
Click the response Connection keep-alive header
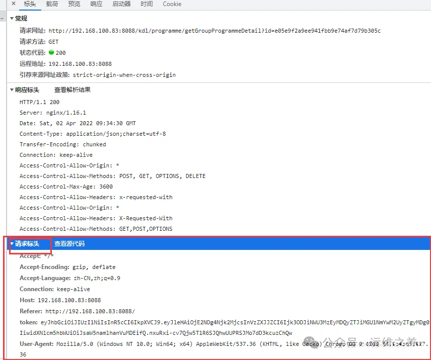pyautogui.click(x=56, y=155)
